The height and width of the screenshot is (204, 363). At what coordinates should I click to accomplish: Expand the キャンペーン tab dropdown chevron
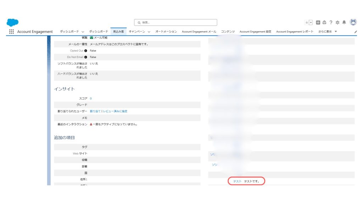pos(149,32)
